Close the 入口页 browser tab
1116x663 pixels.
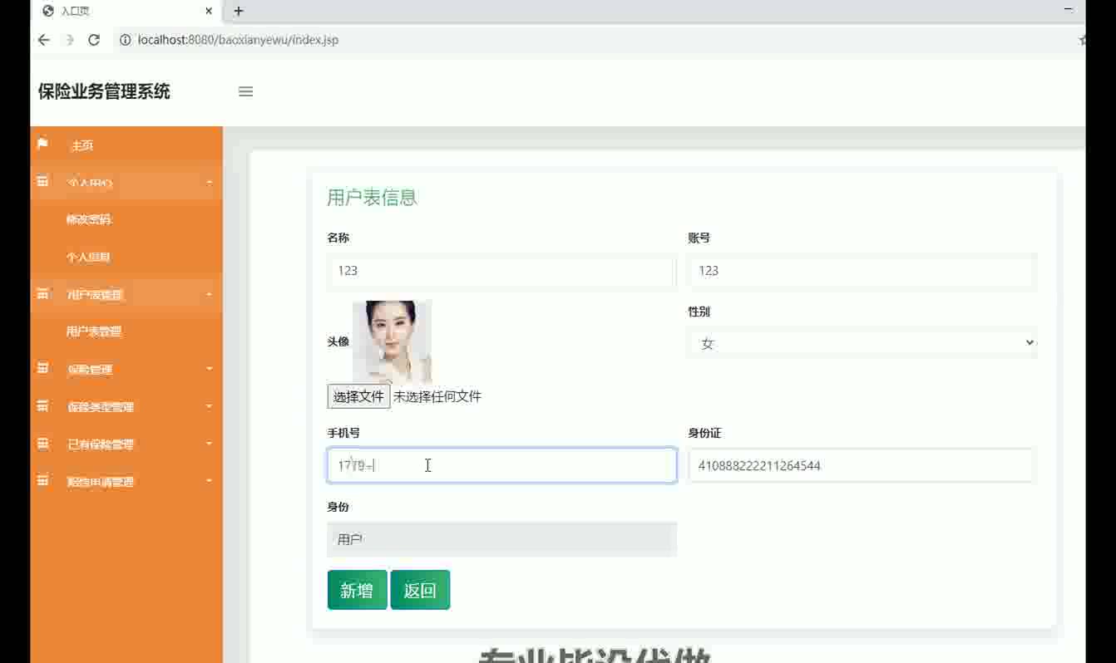tap(209, 11)
